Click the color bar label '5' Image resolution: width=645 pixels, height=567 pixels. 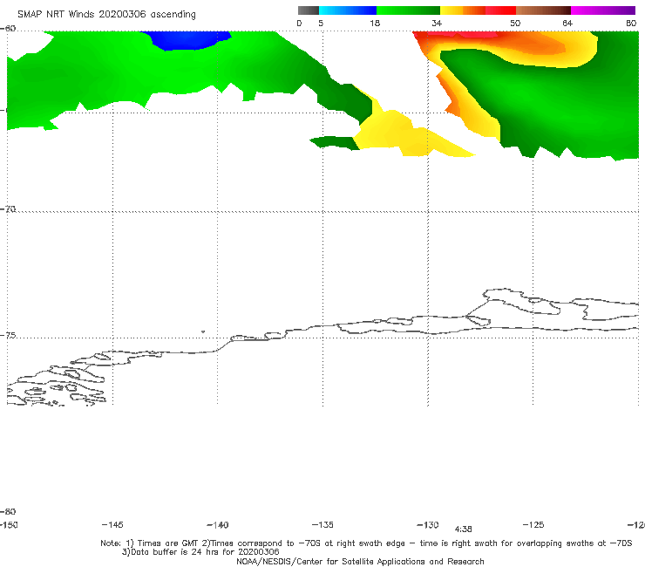tap(321, 23)
